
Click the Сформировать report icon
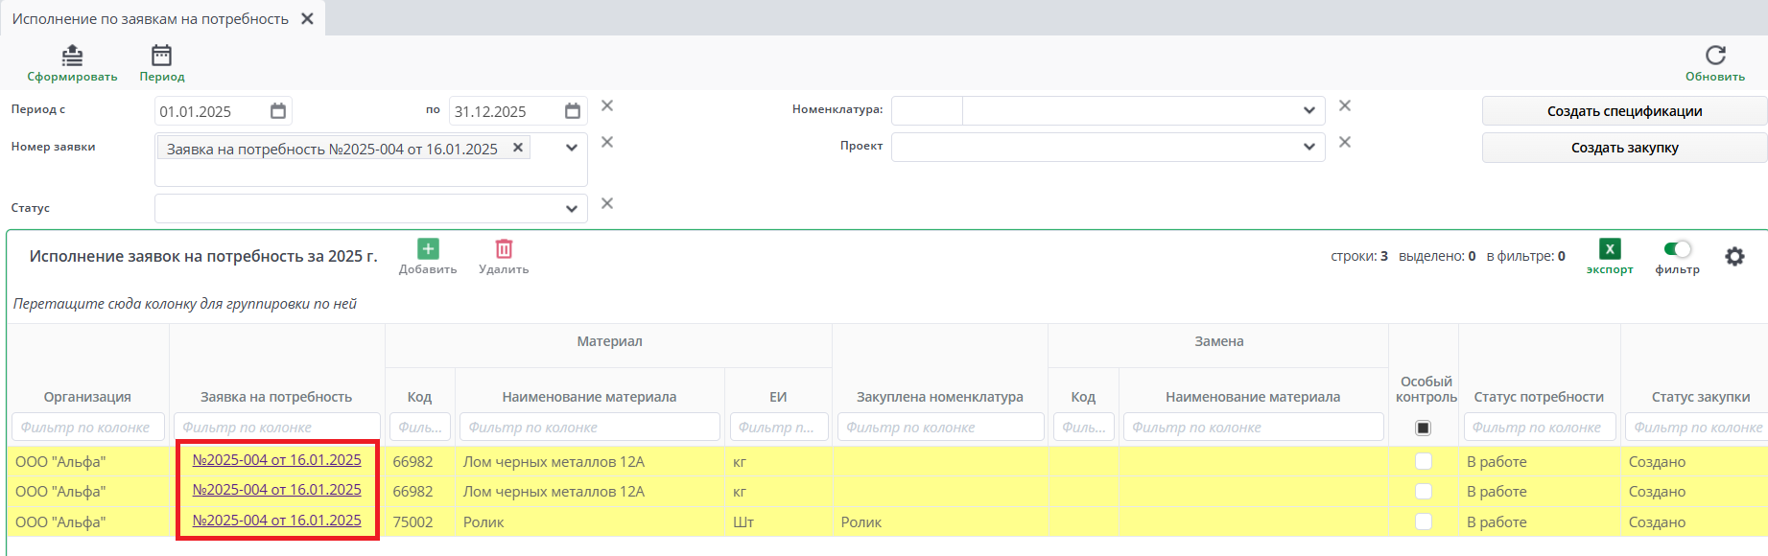(x=72, y=56)
